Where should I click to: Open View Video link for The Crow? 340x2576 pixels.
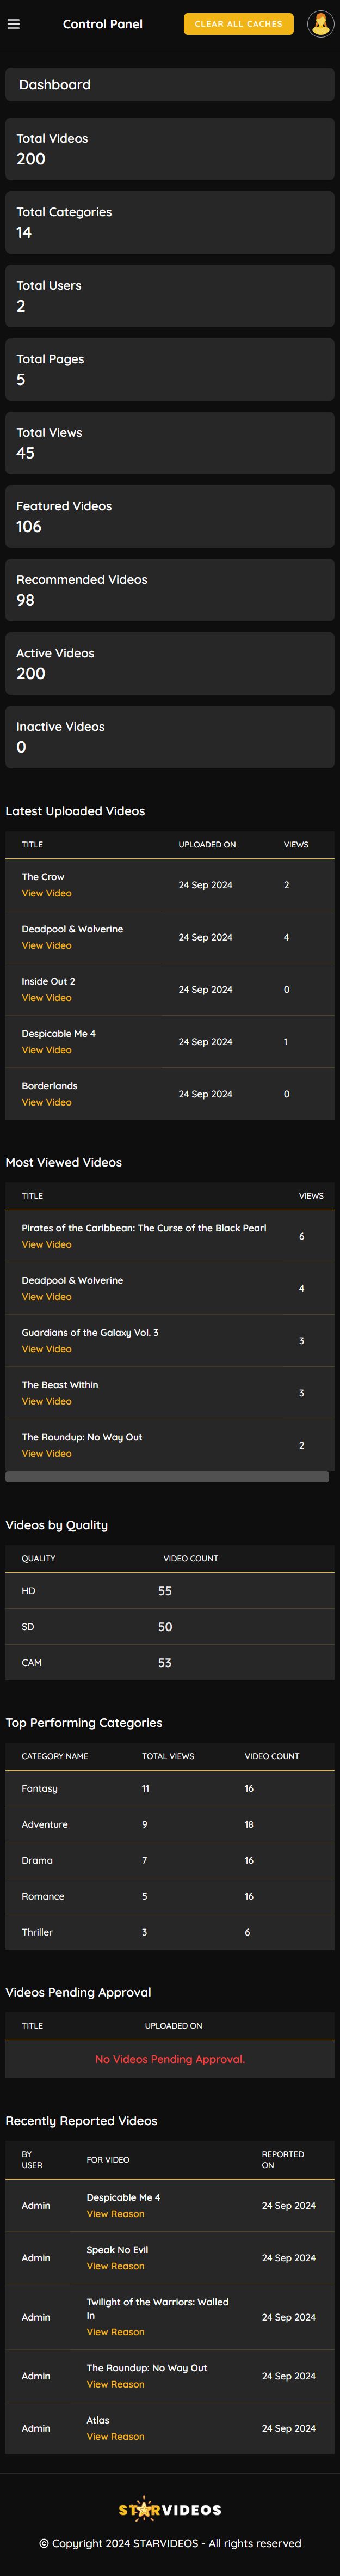click(47, 893)
